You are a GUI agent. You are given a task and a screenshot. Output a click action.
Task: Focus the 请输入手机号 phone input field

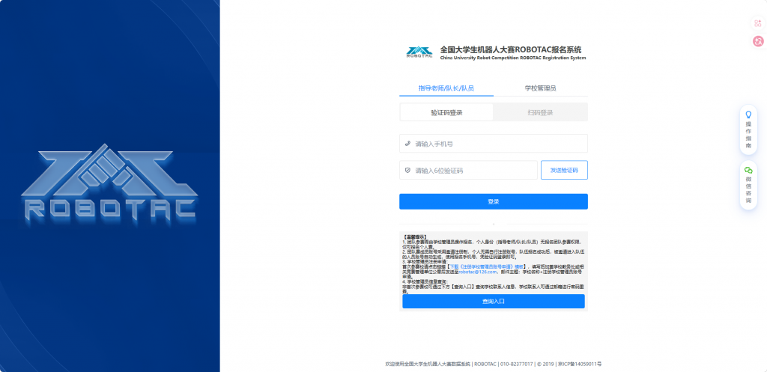click(x=493, y=144)
